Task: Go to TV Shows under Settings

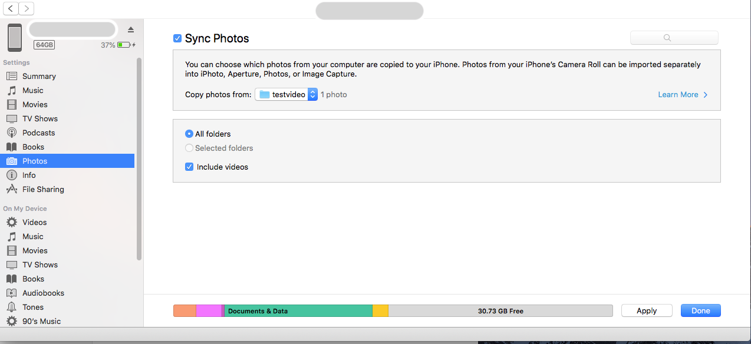Action: [39, 118]
